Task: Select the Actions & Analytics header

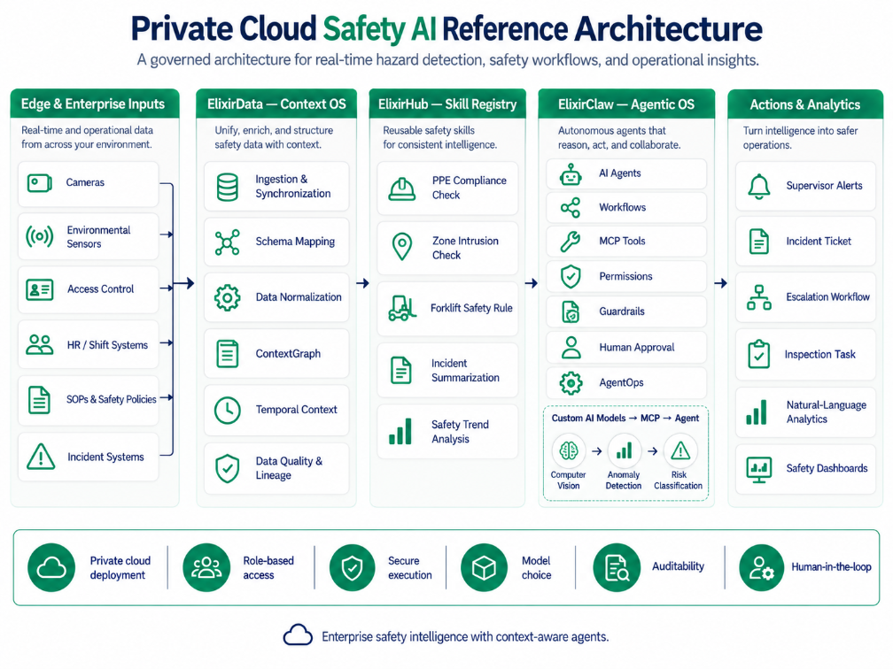Action: pos(804,104)
